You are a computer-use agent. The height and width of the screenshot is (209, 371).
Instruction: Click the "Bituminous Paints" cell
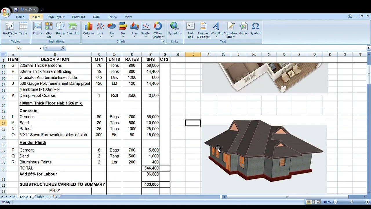point(55,162)
